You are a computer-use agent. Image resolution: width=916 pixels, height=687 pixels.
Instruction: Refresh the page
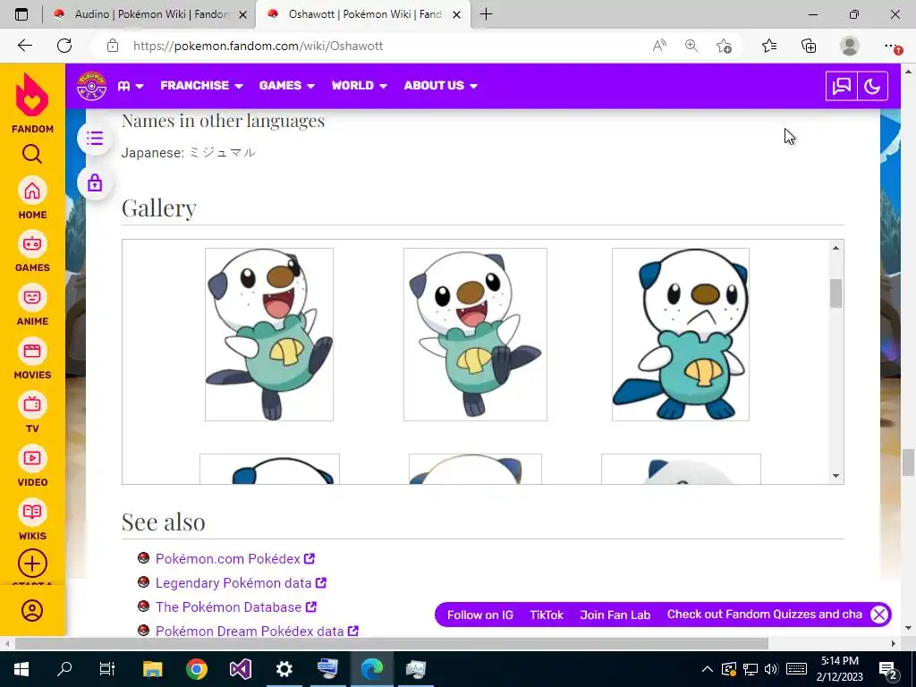(x=64, y=46)
